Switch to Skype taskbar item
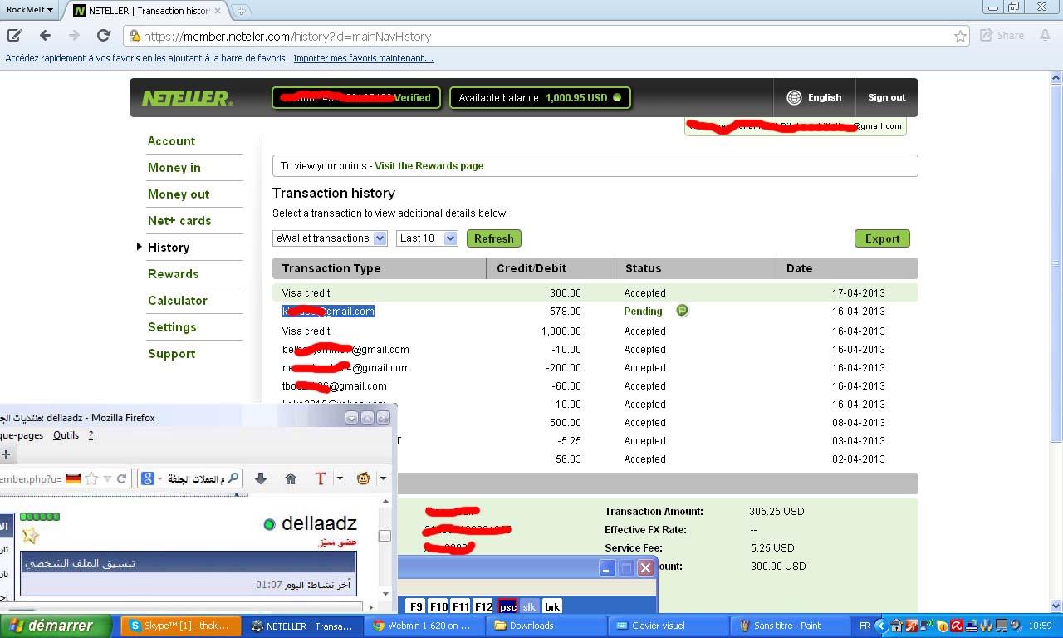 point(181,626)
